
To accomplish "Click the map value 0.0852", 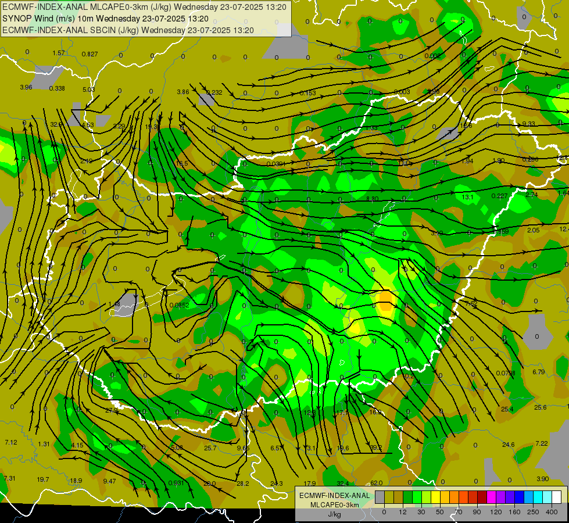I will pos(179,305).
